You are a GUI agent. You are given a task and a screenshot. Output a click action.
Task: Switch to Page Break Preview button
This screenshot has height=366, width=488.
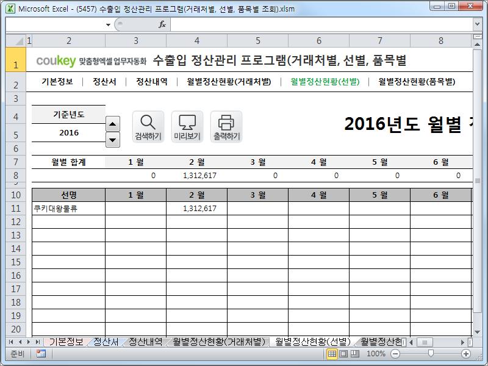tap(355, 354)
